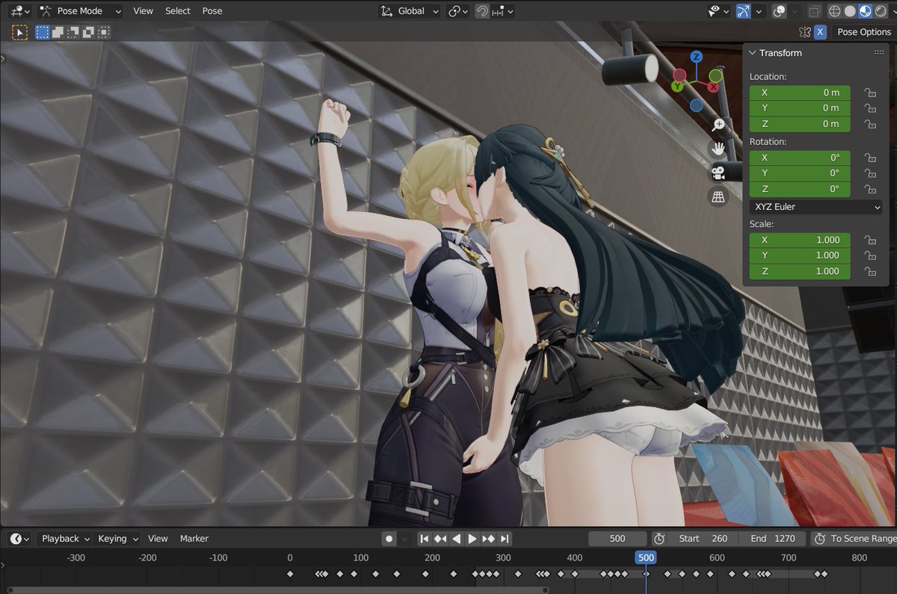Viewport: 897px width, 594px height.
Task: Toggle camera view icon
Action: 718,173
